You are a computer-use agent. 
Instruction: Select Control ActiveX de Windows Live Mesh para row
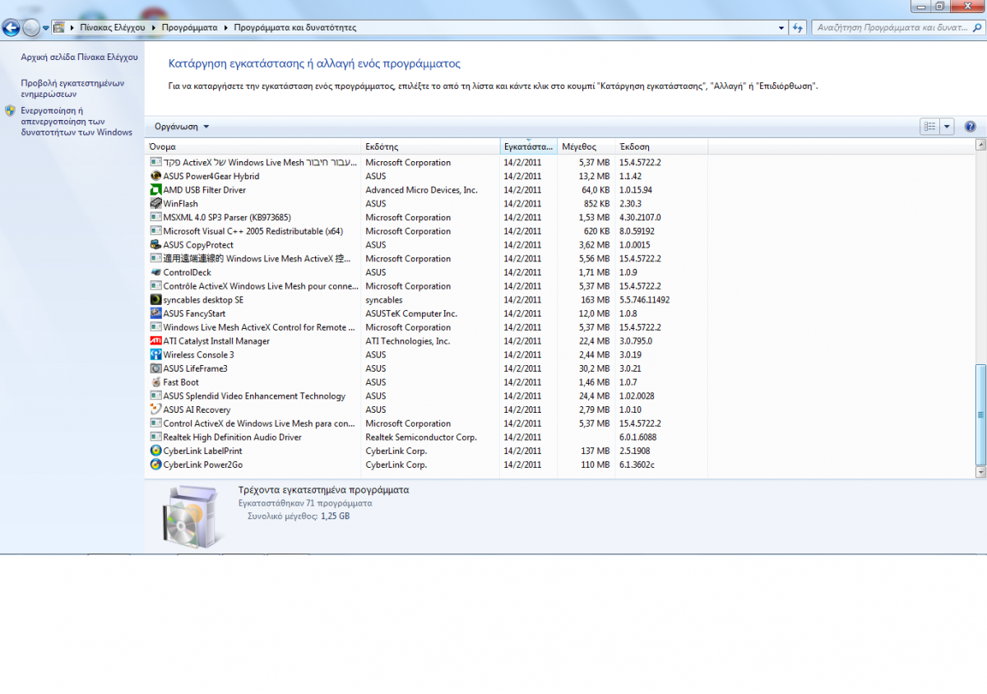(426, 423)
